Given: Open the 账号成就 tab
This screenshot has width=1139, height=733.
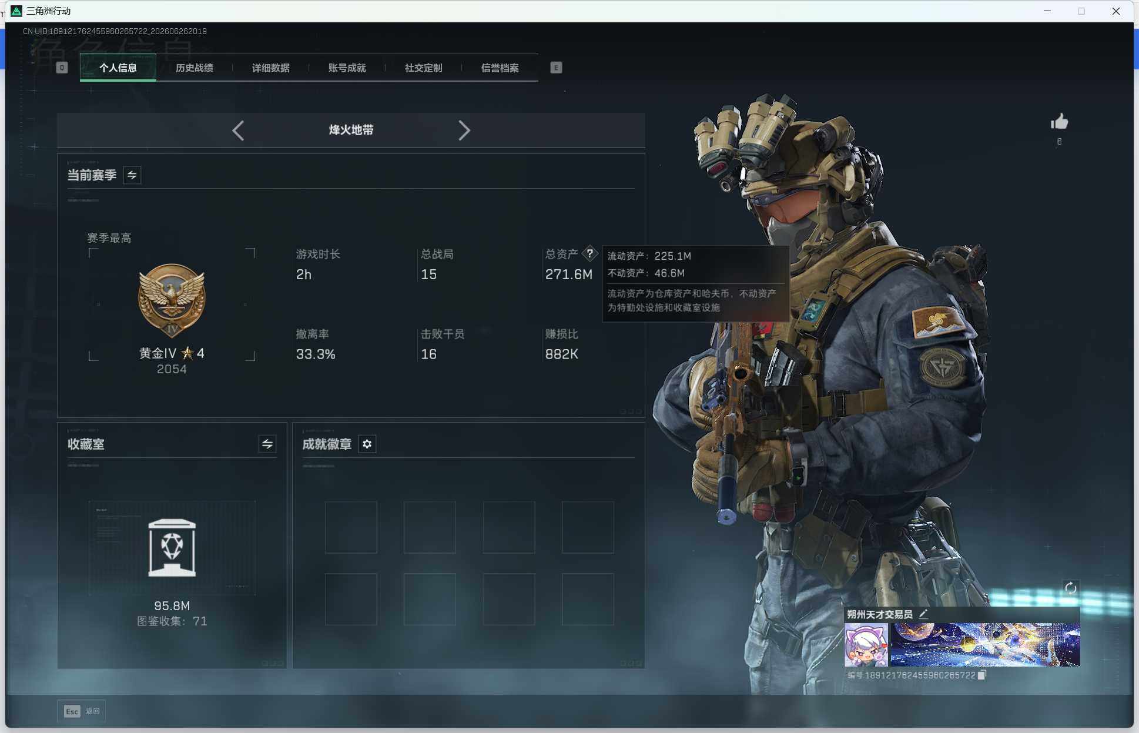Looking at the screenshot, I should tap(347, 68).
